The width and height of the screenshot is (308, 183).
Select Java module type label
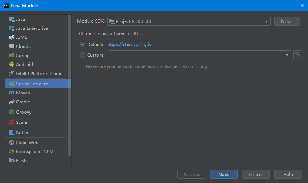[x=20, y=19]
